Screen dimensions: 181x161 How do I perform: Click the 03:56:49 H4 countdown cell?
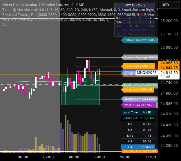[x=147, y=147]
